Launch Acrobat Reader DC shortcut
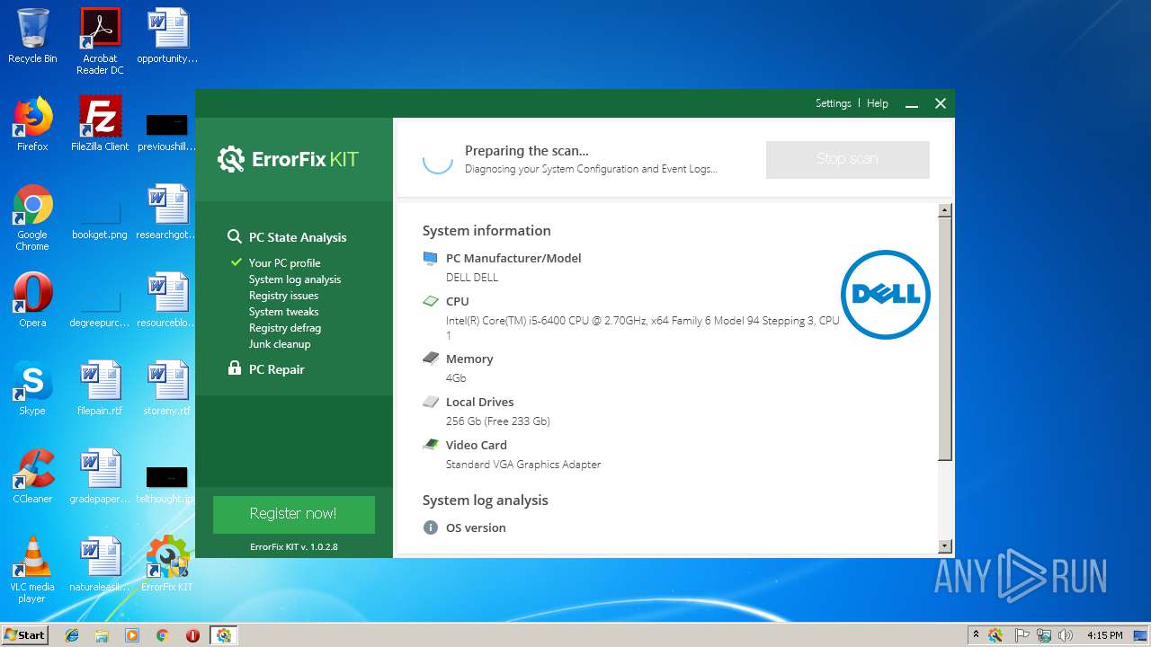This screenshot has height=647, width=1151. [100, 41]
